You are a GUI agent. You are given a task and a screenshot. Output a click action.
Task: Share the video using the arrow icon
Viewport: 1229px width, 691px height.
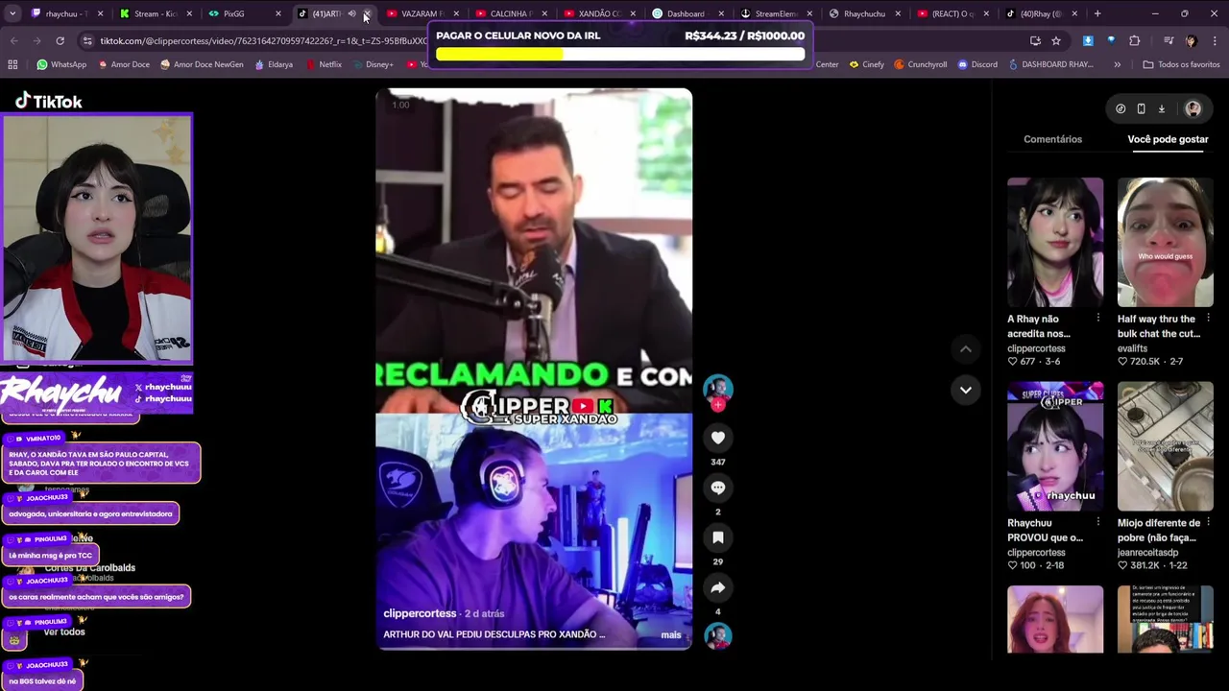(x=717, y=587)
